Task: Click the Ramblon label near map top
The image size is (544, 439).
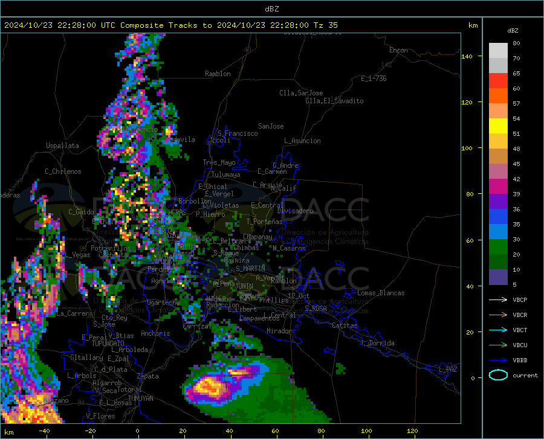Action: click(x=218, y=74)
